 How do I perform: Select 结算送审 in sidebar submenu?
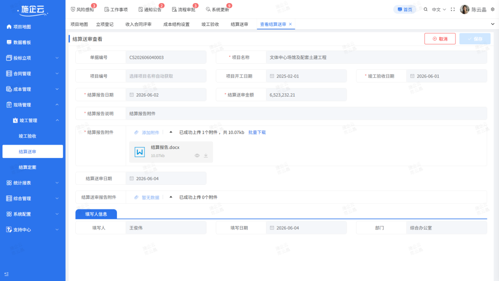(32, 152)
